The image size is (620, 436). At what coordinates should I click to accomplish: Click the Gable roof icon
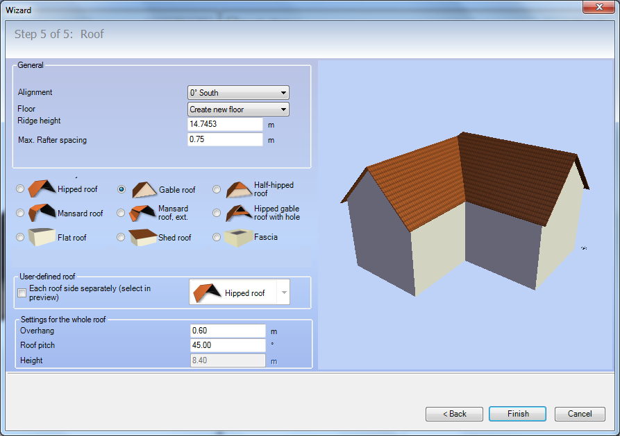[x=143, y=189]
